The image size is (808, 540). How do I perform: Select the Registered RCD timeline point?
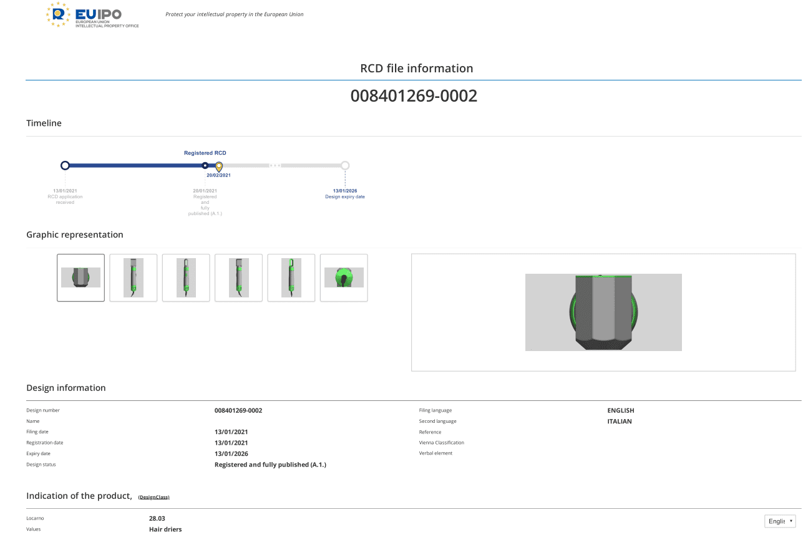coord(205,165)
